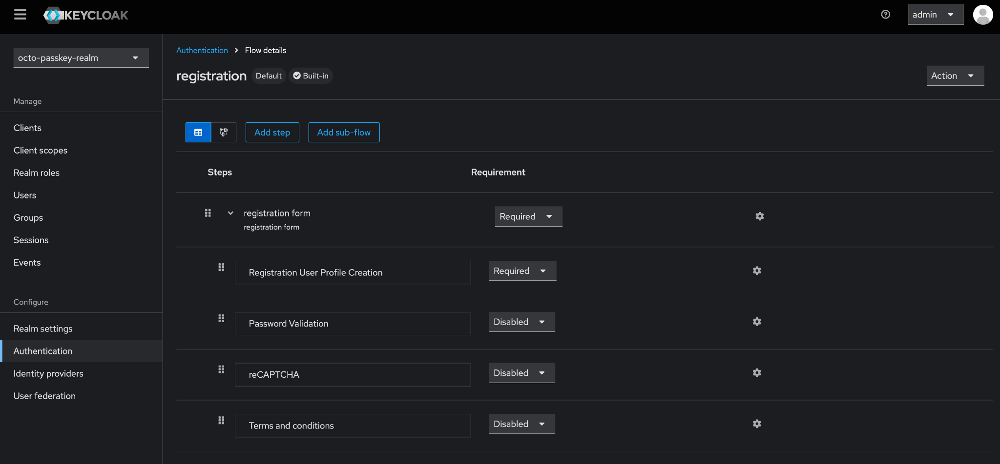Open settings gear for reCAPTCHA step
This screenshot has width=1000, height=464.
757,373
